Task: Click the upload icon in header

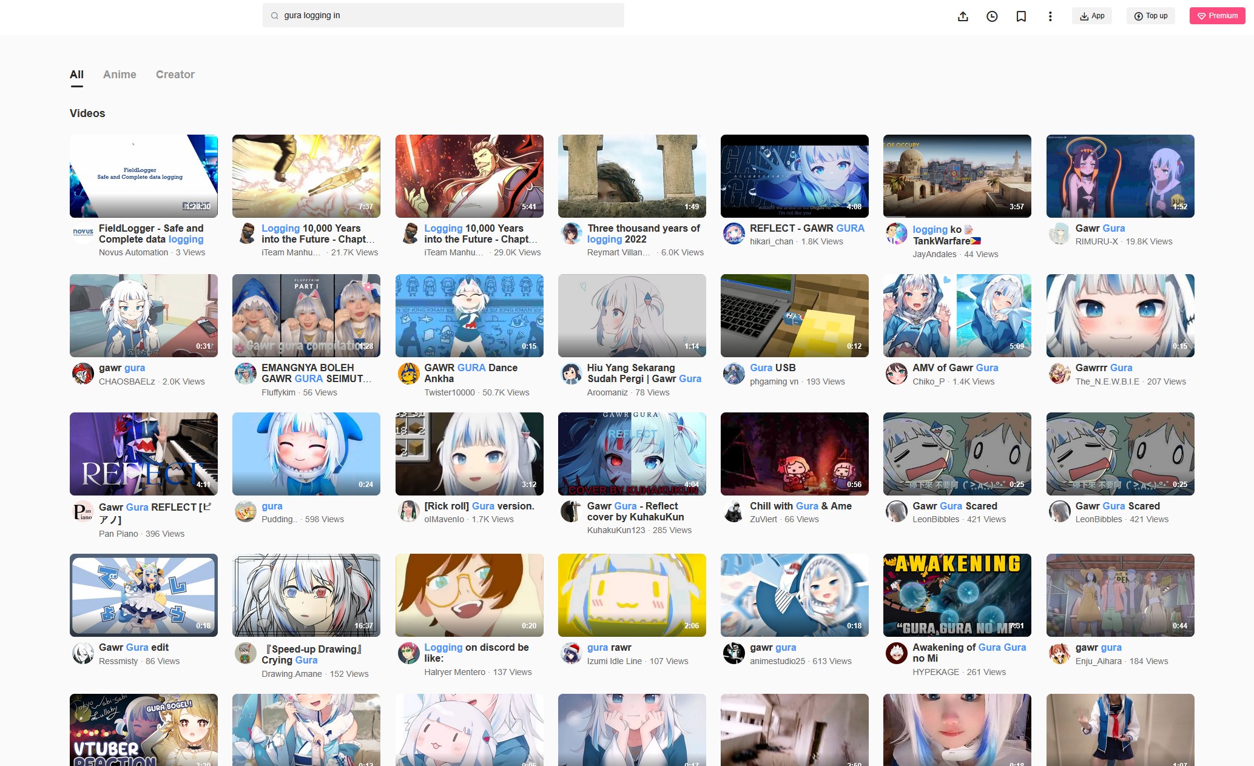Action: point(963,16)
